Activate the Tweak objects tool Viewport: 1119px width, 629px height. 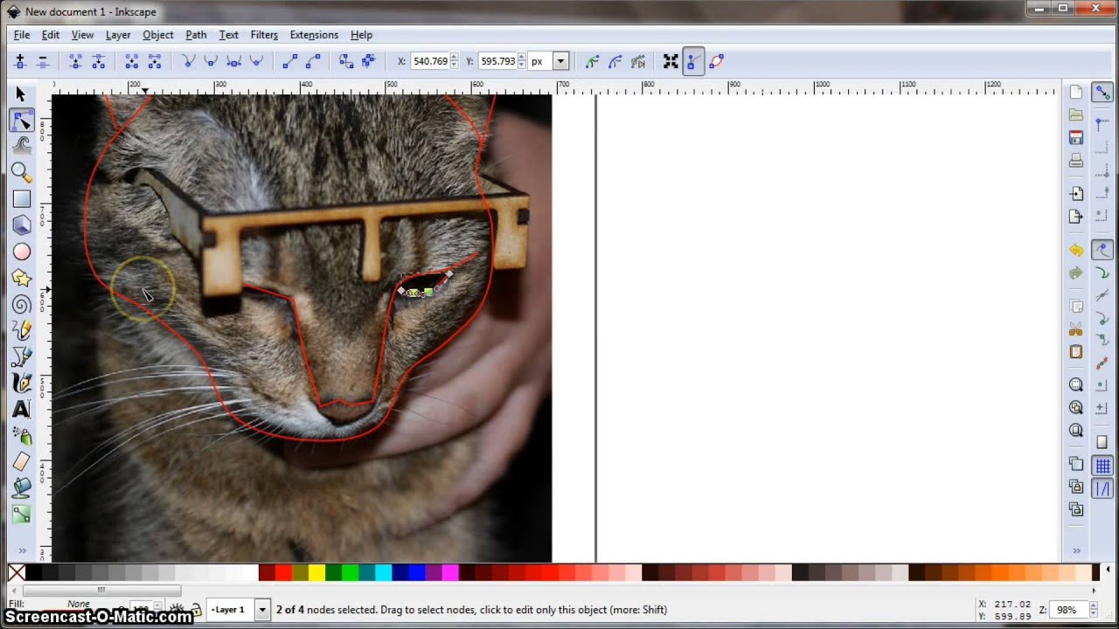(21, 147)
